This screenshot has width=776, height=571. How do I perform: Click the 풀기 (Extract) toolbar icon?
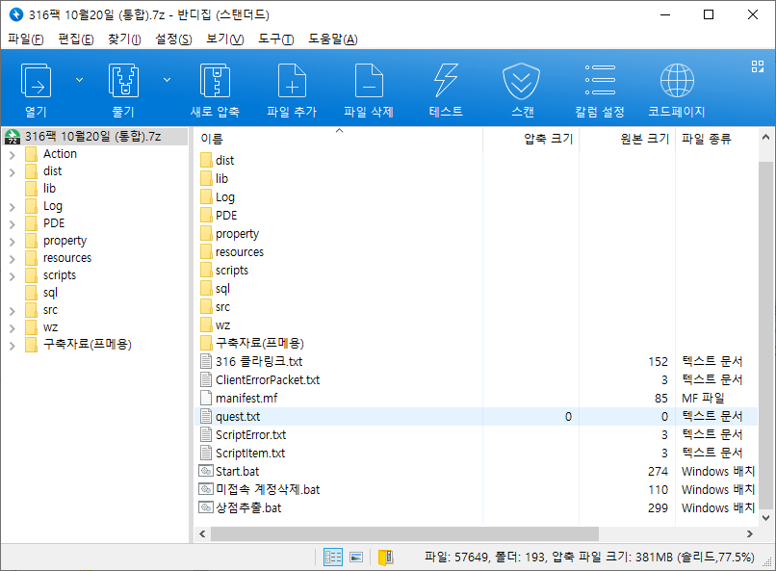point(123,81)
